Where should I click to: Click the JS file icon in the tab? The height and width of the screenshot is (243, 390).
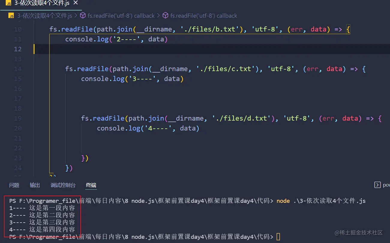[8, 3]
